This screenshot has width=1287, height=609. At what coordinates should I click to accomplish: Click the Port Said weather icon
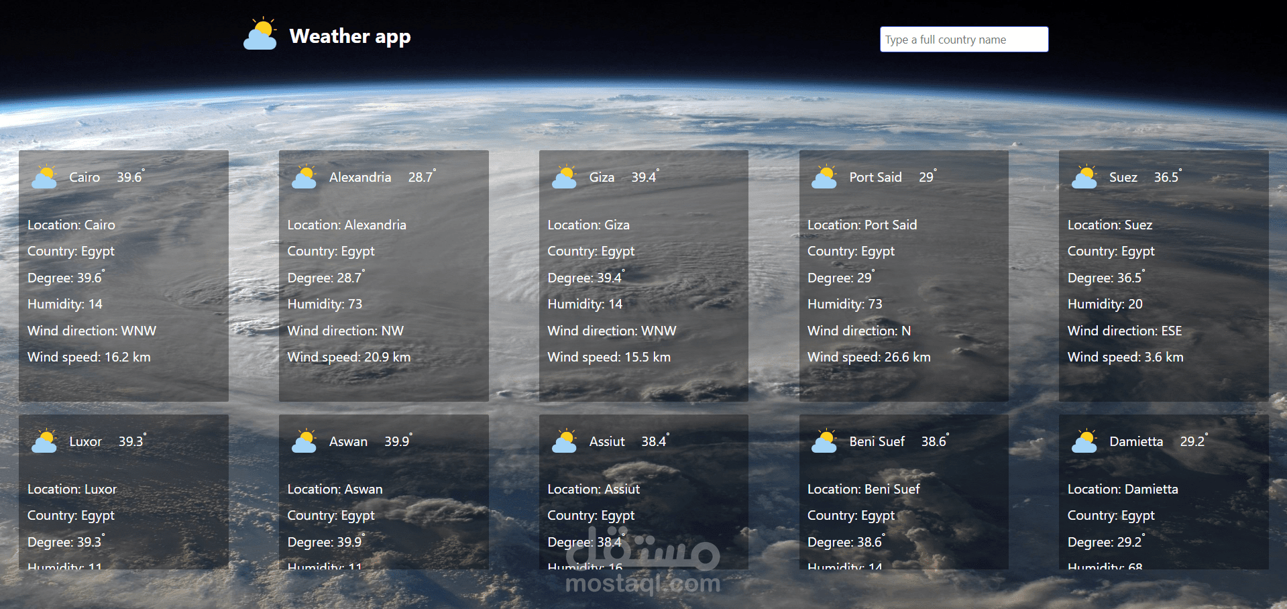(x=824, y=176)
